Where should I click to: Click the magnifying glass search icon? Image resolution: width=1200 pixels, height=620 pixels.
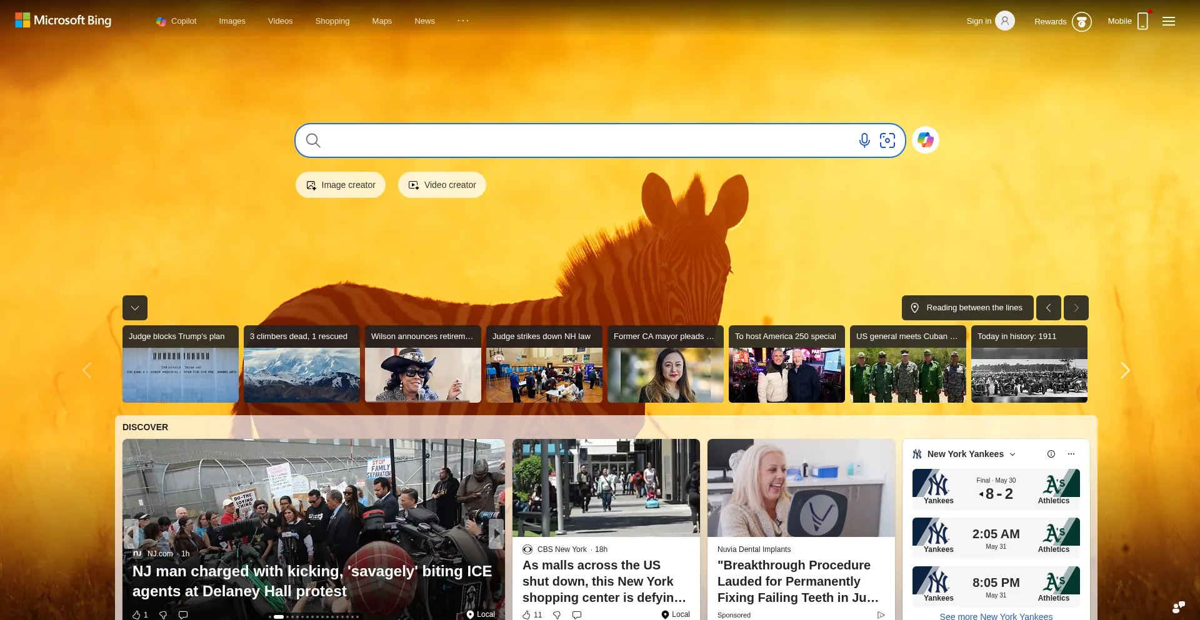pyautogui.click(x=313, y=140)
